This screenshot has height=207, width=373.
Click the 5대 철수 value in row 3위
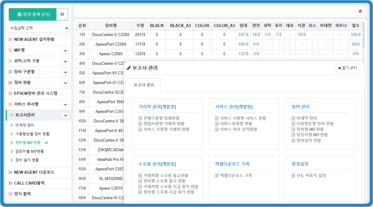click(x=356, y=54)
